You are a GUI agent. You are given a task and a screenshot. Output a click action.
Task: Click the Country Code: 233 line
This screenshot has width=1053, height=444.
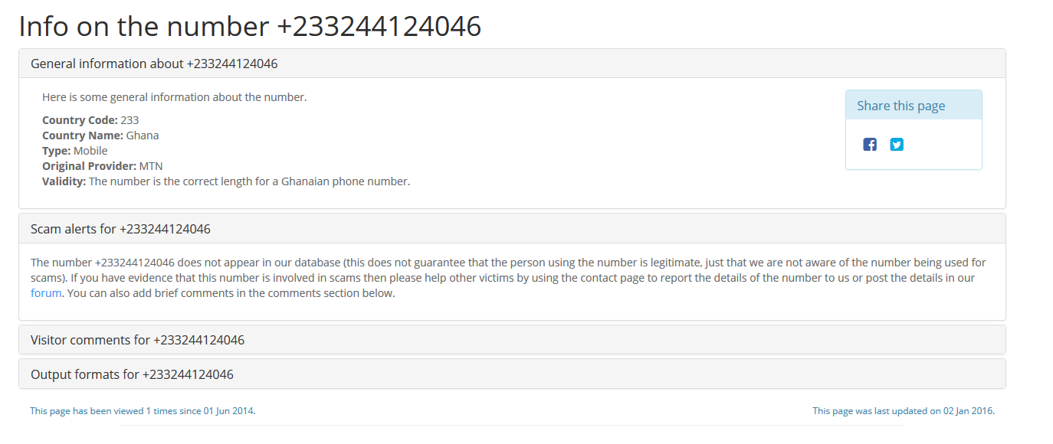click(x=90, y=120)
